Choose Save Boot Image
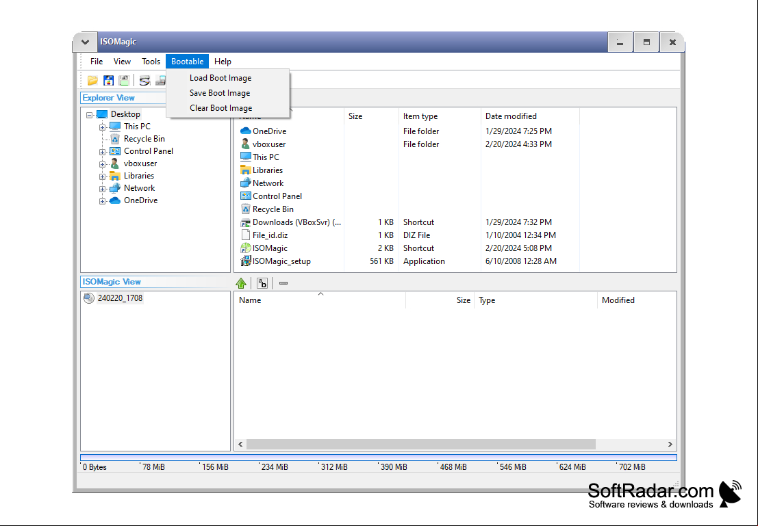The height and width of the screenshot is (526, 758). (228, 93)
